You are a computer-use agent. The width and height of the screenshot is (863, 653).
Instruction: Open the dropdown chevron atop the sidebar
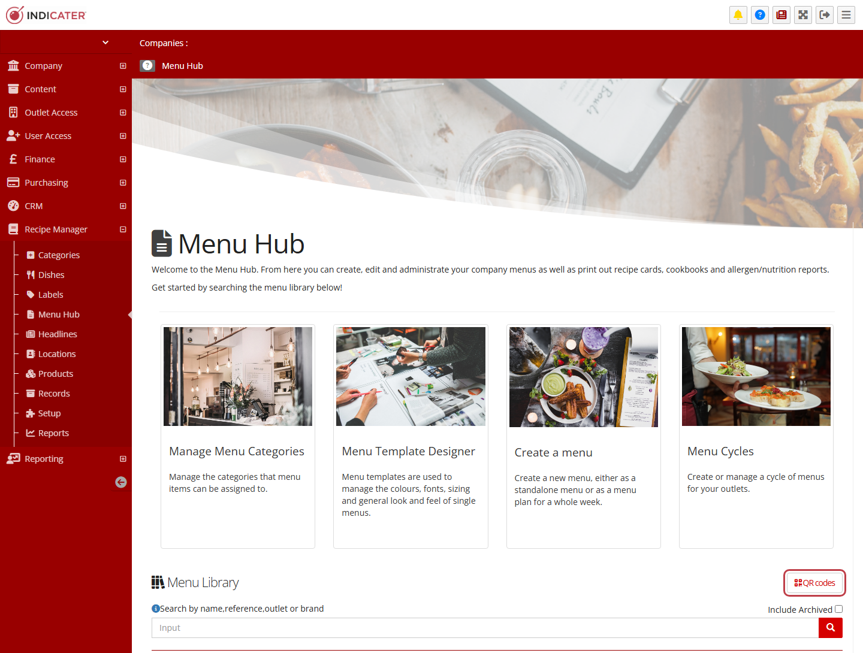pyautogui.click(x=105, y=43)
